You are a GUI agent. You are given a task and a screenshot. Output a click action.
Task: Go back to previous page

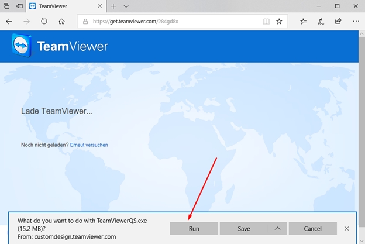tap(9, 22)
